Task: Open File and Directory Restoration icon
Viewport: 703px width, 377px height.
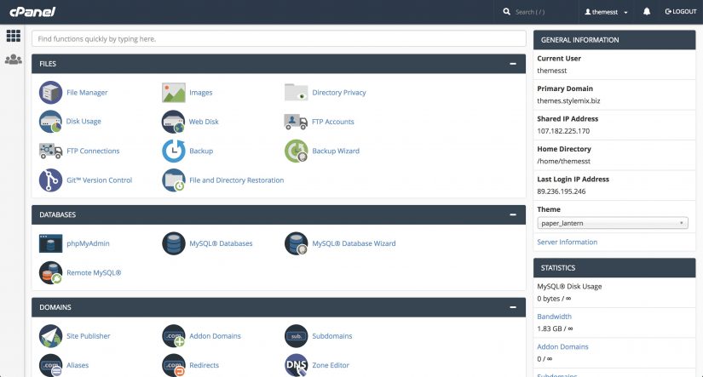Action: point(174,180)
